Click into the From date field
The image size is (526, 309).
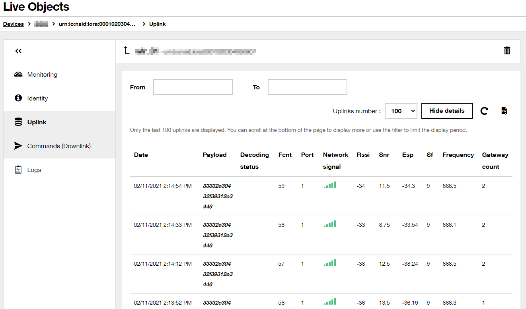[x=193, y=87]
